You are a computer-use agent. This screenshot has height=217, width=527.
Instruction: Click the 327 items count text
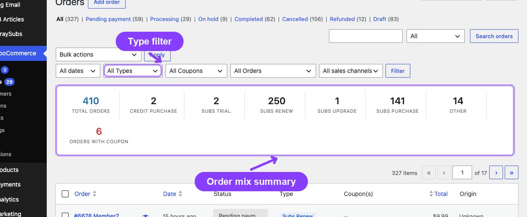click(404, 173)
